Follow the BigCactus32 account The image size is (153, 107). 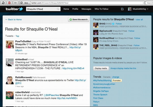click(131, 31)
